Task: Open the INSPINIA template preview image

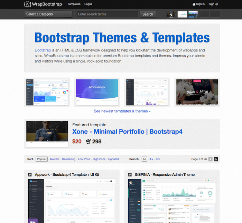Action: click(x=172, y=201)
